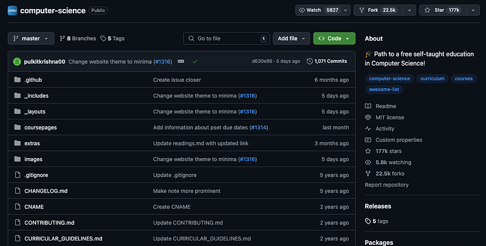Click the OSSU organization avatar logo
Screen dimensions: 486x246
coord(12,10)
